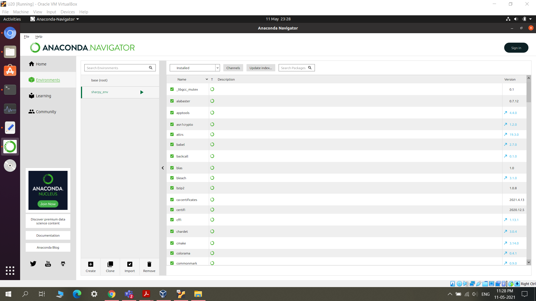Click the Import environment icon

(x=130, y=264)
